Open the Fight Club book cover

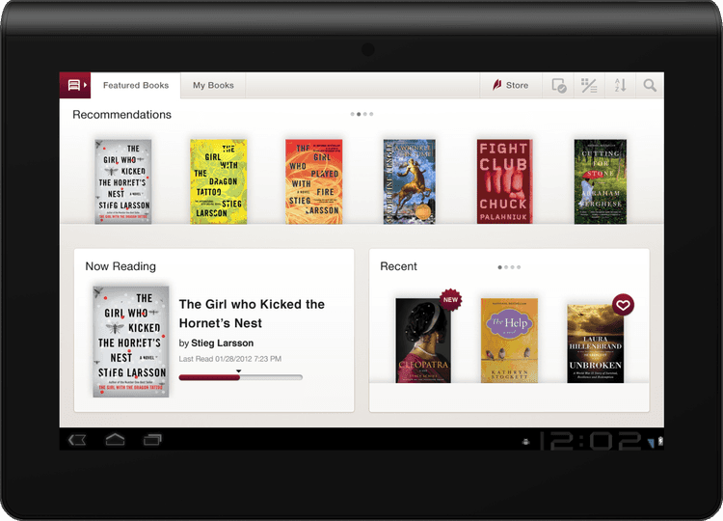(504, 181)
